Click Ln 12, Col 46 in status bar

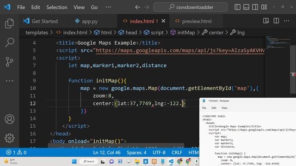coord(107,153)
